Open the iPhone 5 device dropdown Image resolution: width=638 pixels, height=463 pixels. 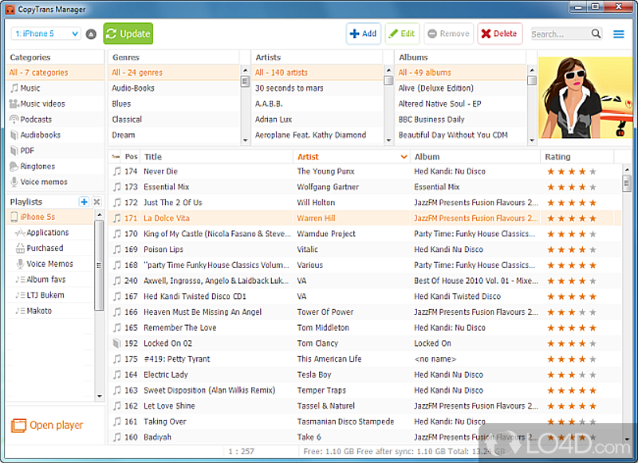pyautogui.click(x=45, y=33)
